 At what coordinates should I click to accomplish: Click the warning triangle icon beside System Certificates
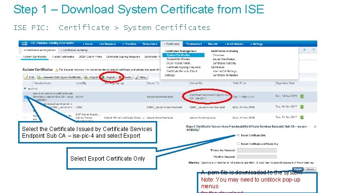(56, 70)
